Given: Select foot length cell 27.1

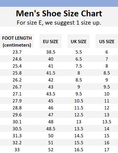Looking at the screenshot, I should pos(17,94).
